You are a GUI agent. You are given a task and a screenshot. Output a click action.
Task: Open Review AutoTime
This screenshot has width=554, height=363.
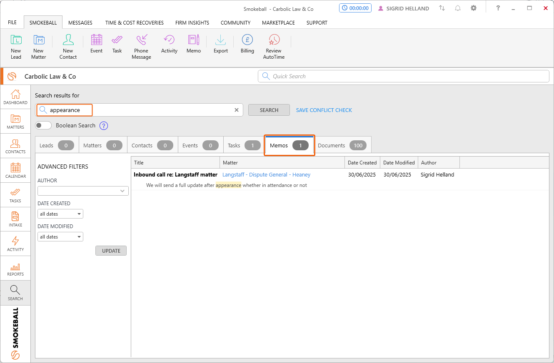click(274, 47)
